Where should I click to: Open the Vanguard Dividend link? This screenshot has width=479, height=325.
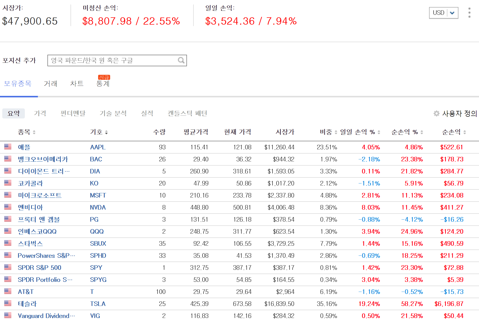click(46, 316)
